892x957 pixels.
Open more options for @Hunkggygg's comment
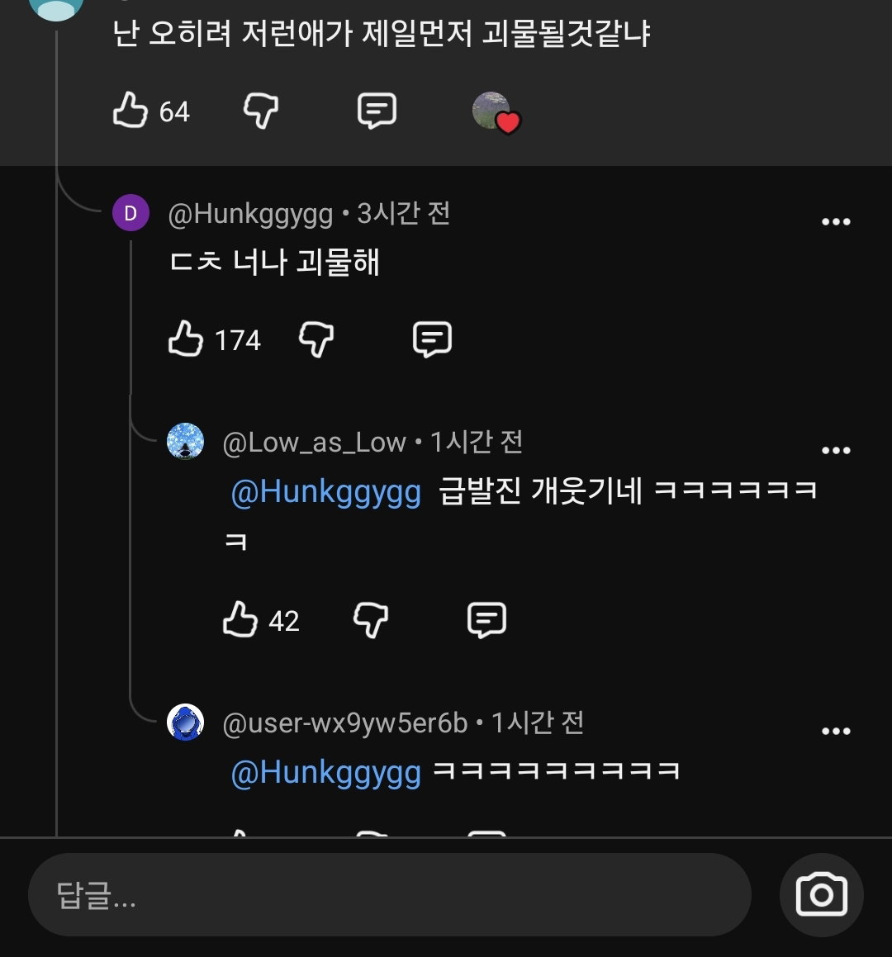836,221
